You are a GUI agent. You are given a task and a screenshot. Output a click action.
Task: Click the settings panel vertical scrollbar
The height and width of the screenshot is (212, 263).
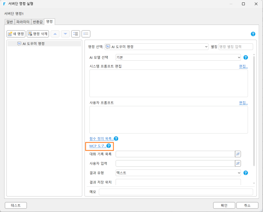click(254, 111)
